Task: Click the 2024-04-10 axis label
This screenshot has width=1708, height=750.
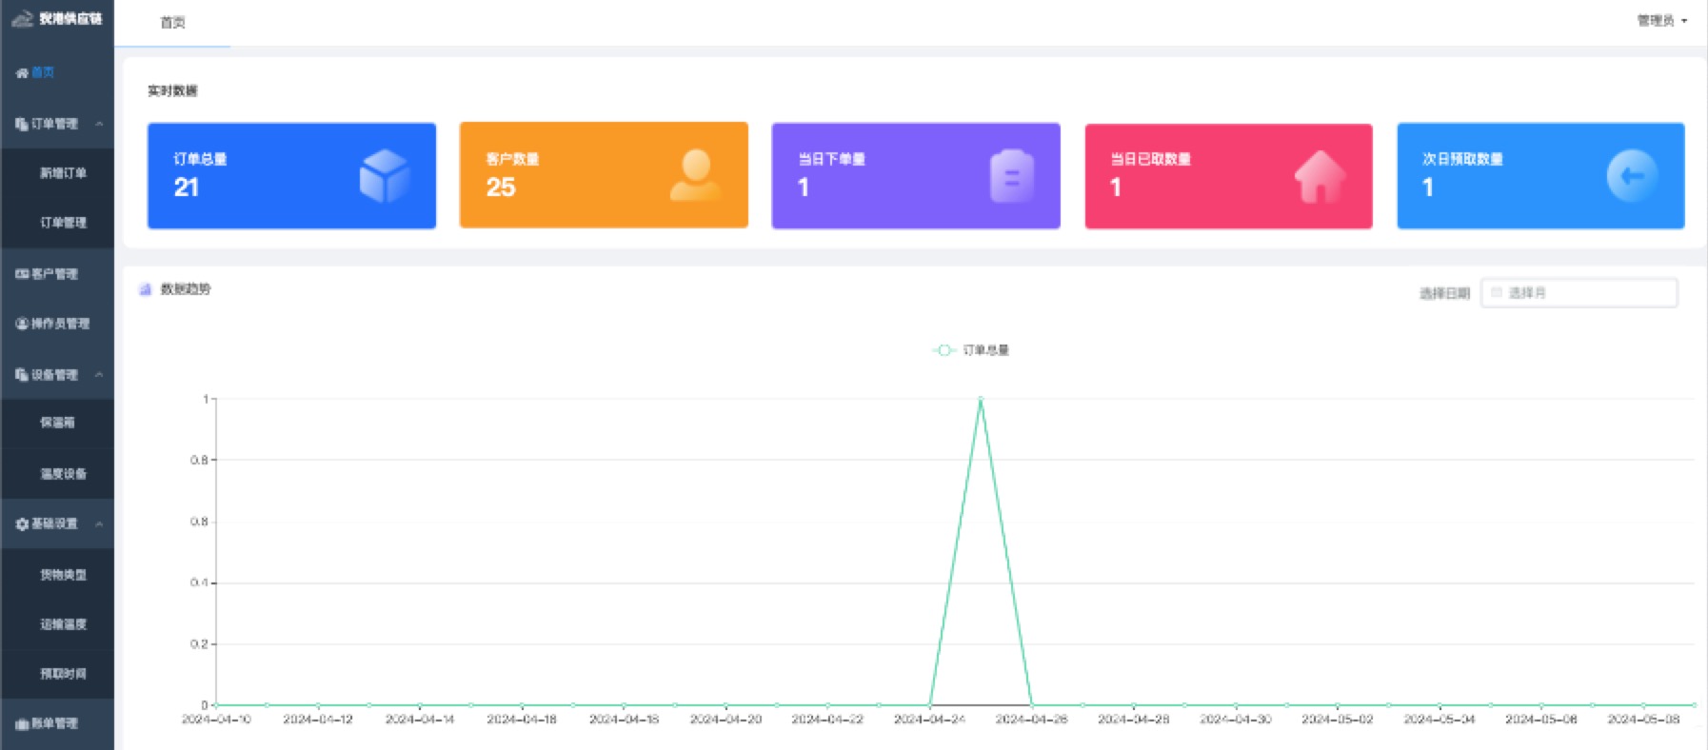Action: point(216,720)
